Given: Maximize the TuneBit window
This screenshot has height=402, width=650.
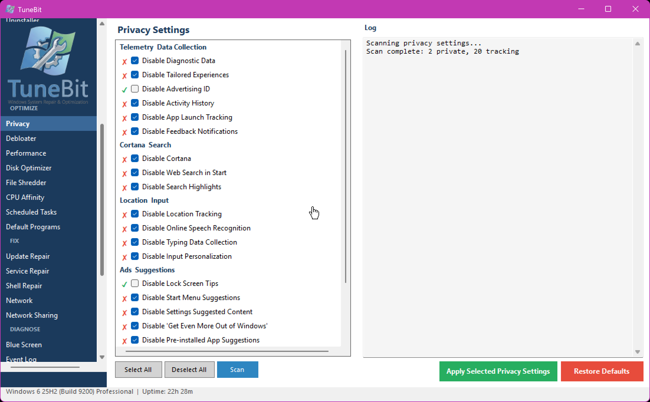Looking at the screenshot, I should (x=608, y=9).
